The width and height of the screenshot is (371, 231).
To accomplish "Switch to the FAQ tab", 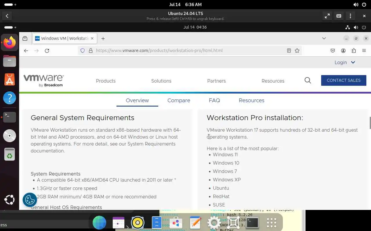I will point(214,100).
